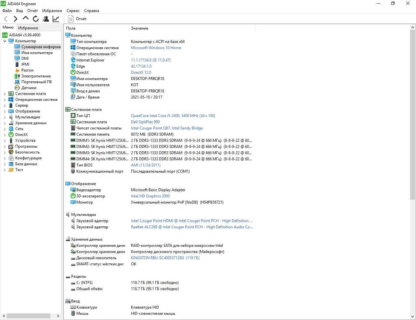The height and width of the screenshot is (320, 416).
Task: Go back with the left arrow toolbar icon
Action: (x=6, y=19)
